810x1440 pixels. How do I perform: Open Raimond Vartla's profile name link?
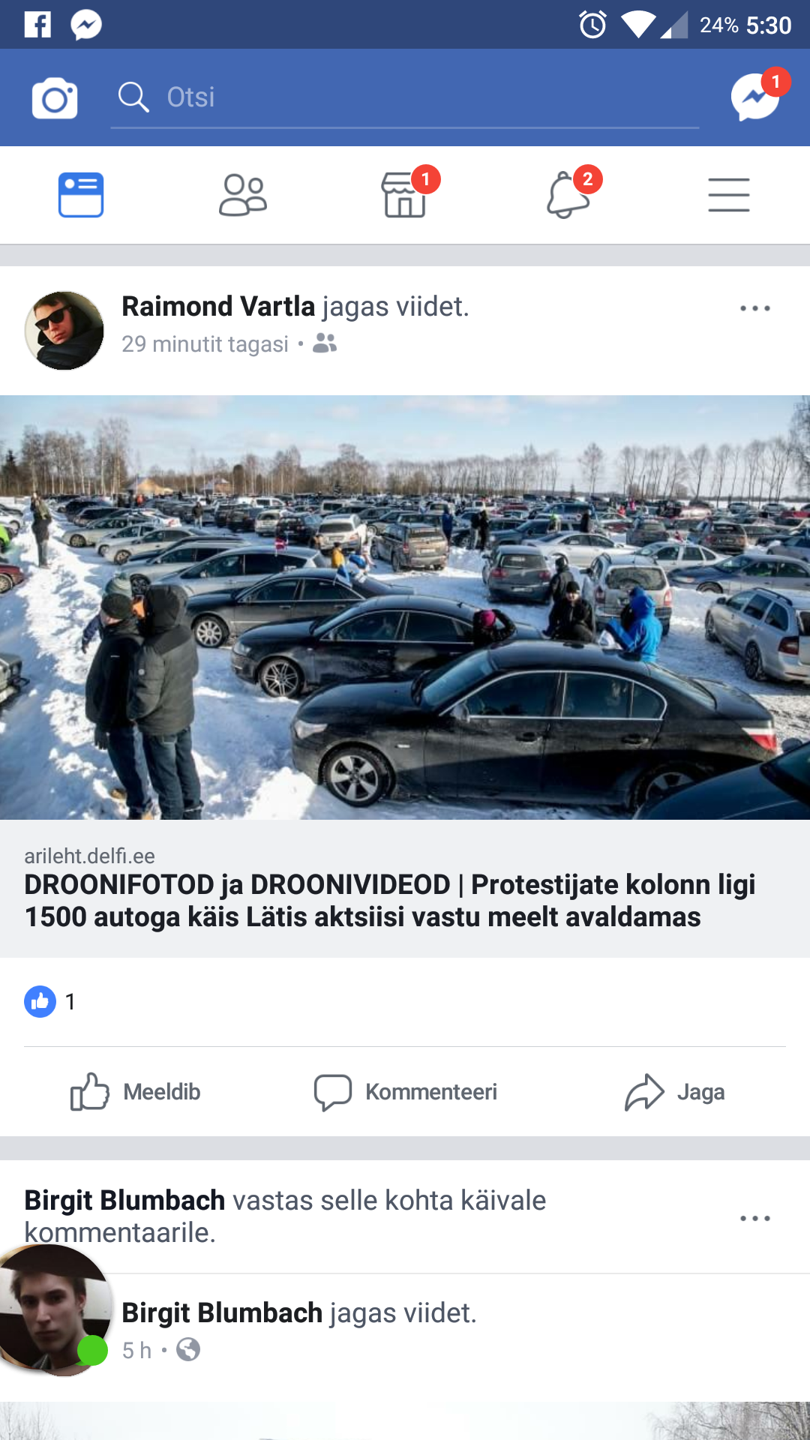click(218, 306)
